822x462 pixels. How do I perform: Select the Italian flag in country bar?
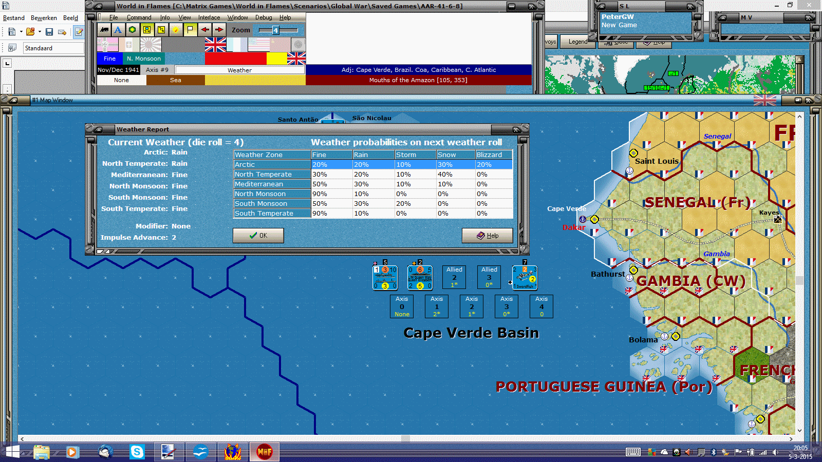coord(129,45)
